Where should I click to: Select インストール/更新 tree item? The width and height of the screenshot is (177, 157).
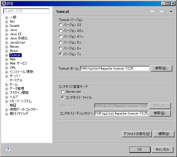(x=22, y=72)
